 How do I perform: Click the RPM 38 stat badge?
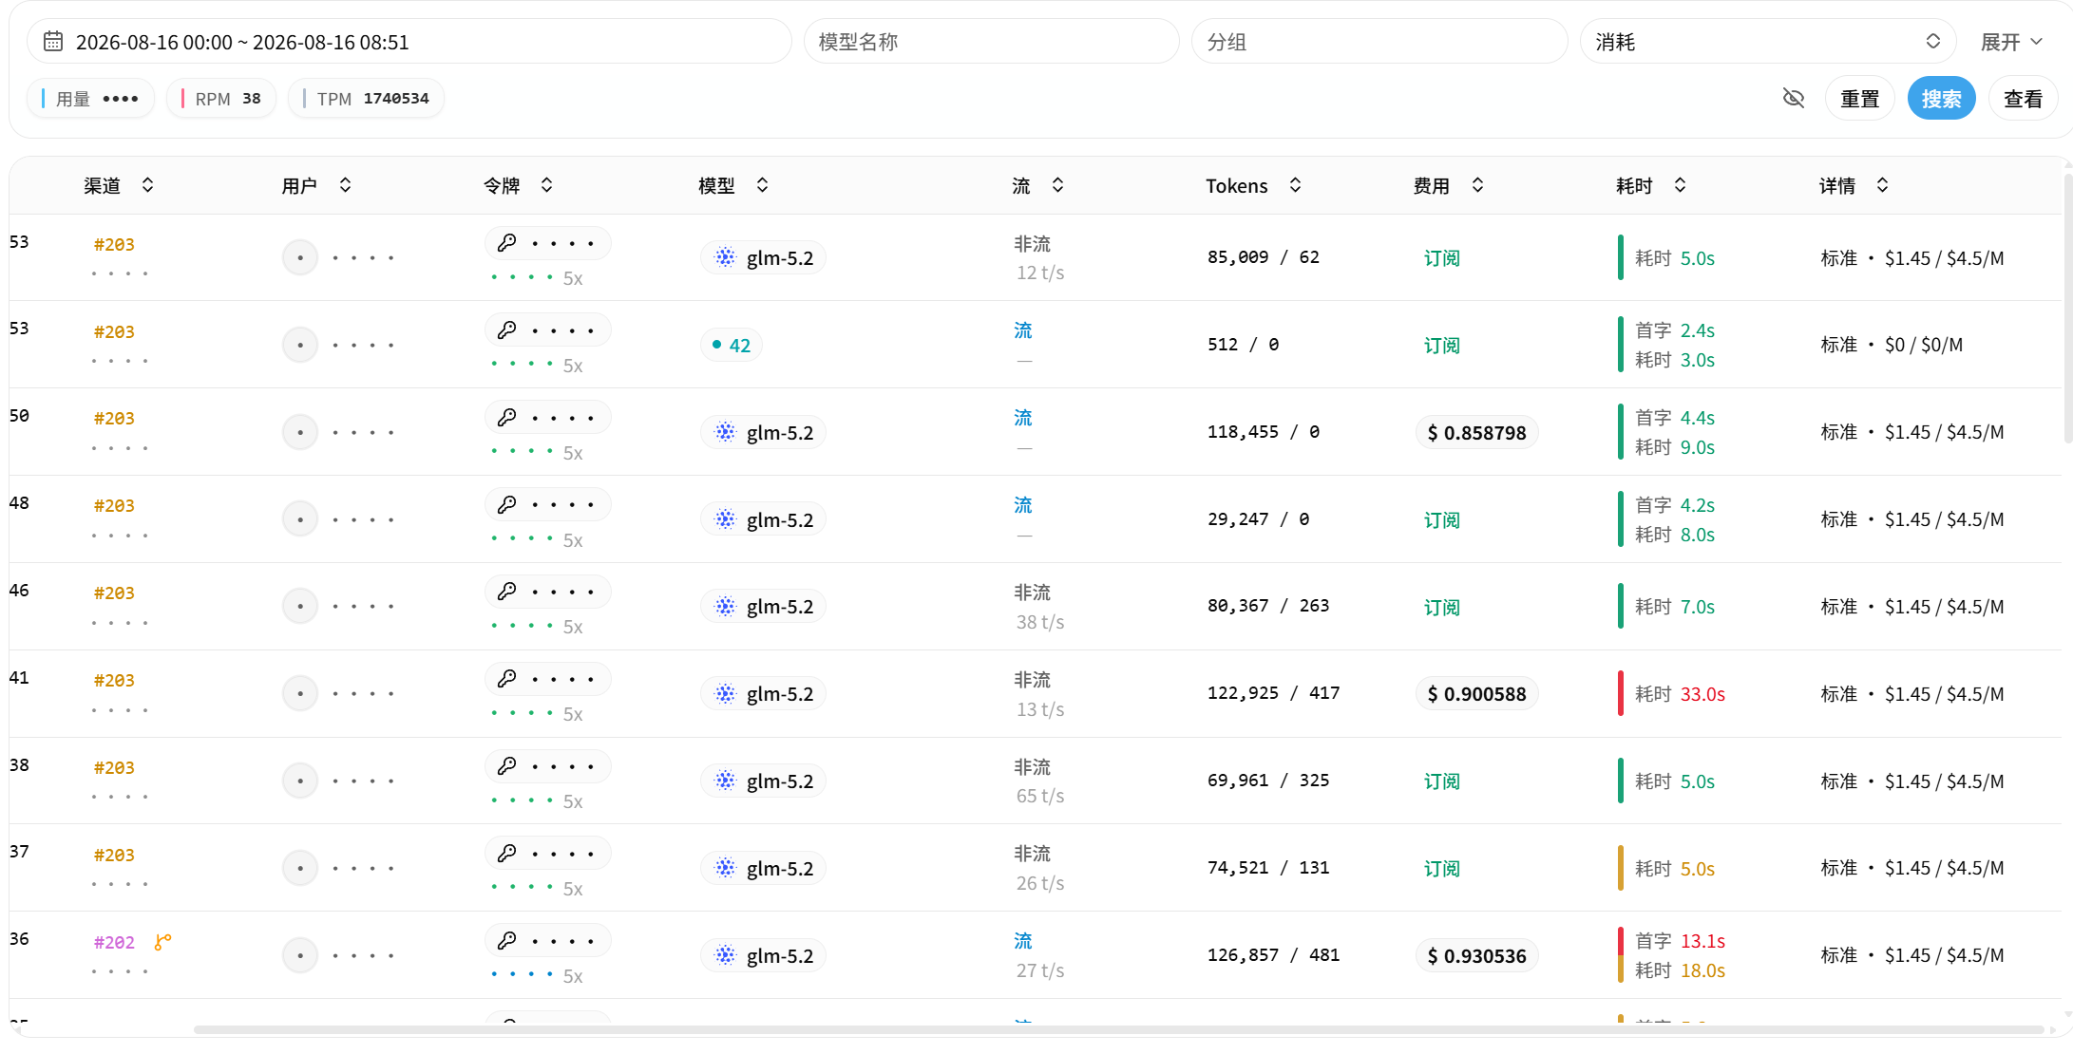coord(221,99)
